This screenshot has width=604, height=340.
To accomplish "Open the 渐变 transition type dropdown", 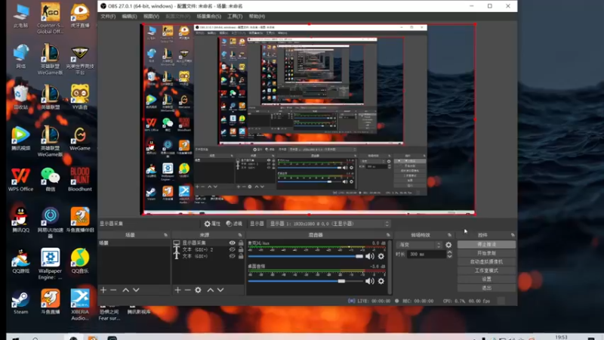I will (419, 245).
